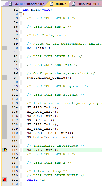
Task: Click the USER CODE BEGIN 1 comment
Action: click(51, 18)
